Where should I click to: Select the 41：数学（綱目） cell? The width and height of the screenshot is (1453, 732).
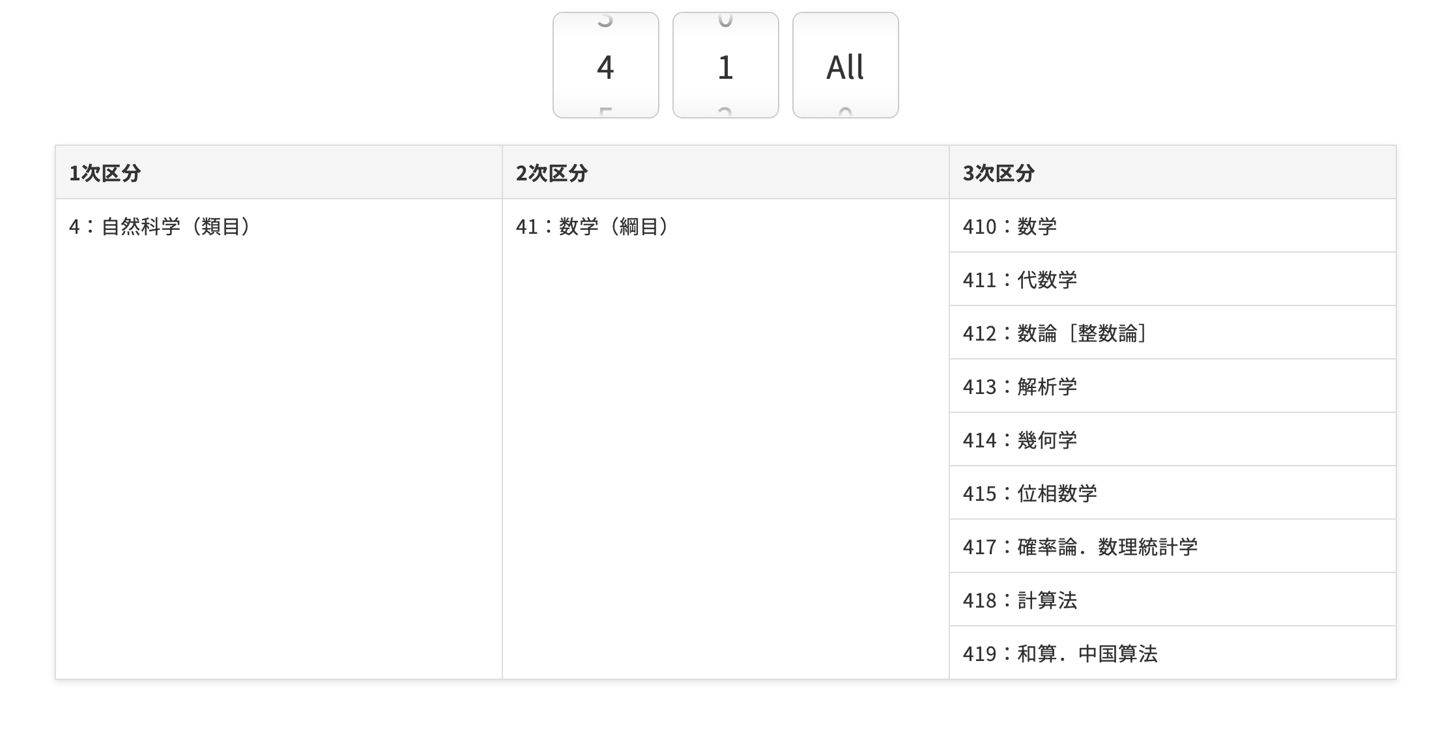pos(592,227)
